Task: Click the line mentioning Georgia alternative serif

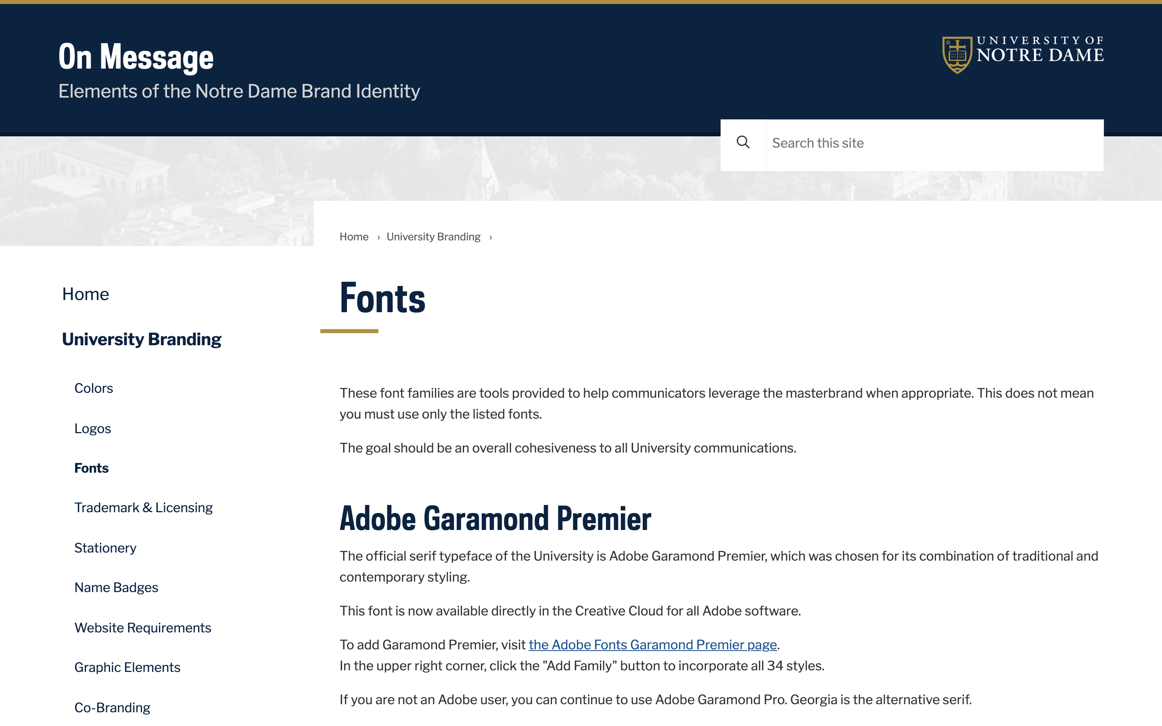Action: click(x=655, y=700)
